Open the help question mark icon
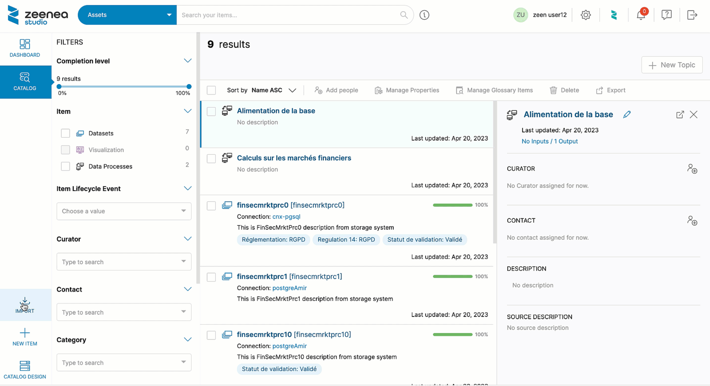 point(667,15)
